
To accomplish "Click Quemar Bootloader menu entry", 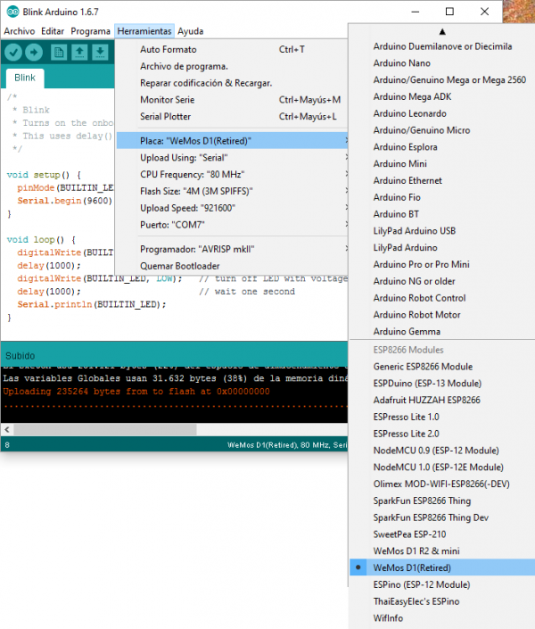I will 180,266.
